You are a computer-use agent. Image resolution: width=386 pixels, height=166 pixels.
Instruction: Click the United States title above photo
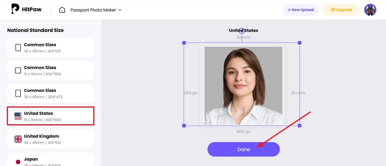(x=243, y=31)
